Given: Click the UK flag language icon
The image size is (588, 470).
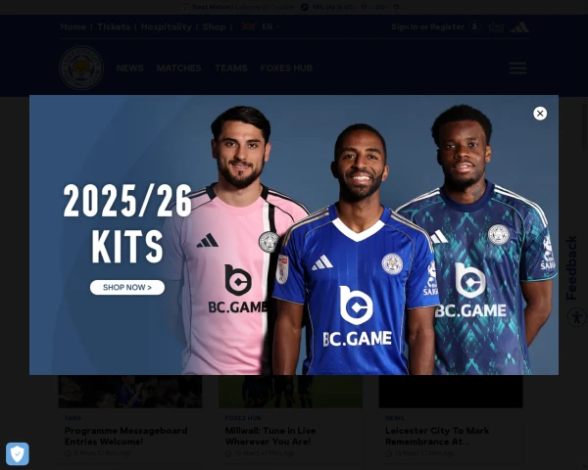Looking at the screenshot, I should [x=248, y=26].
